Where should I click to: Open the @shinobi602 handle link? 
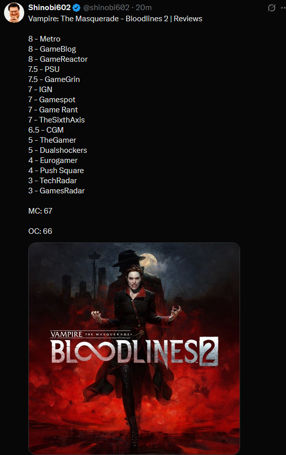pos(106,8)
